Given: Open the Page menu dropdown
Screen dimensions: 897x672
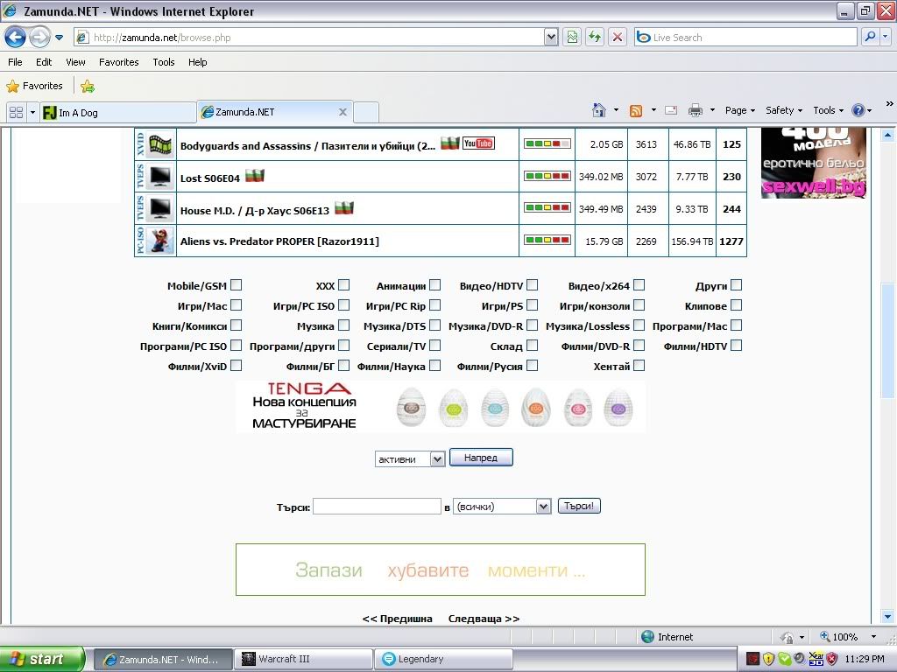Looking at the screenshot, I should pyautogui.click(x=739, y=110).
